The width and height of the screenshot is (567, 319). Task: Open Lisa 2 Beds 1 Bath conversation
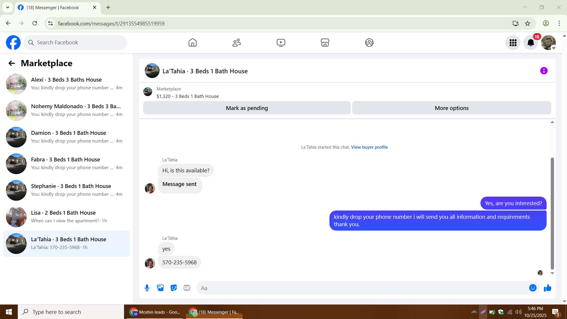(66, 217)
